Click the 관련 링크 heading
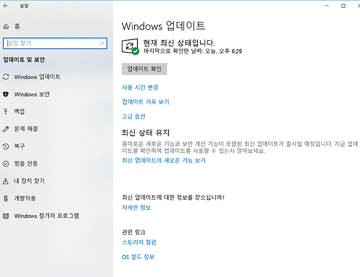This screenshot has width=360, height=277. pos(133,232)
